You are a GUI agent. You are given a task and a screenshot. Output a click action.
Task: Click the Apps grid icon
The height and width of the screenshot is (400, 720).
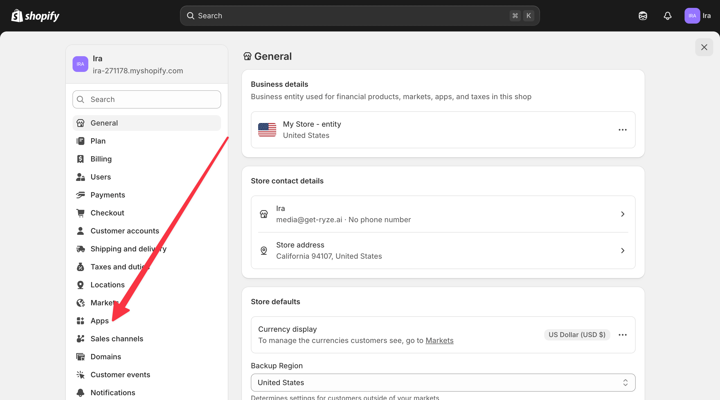click(80, 321)
